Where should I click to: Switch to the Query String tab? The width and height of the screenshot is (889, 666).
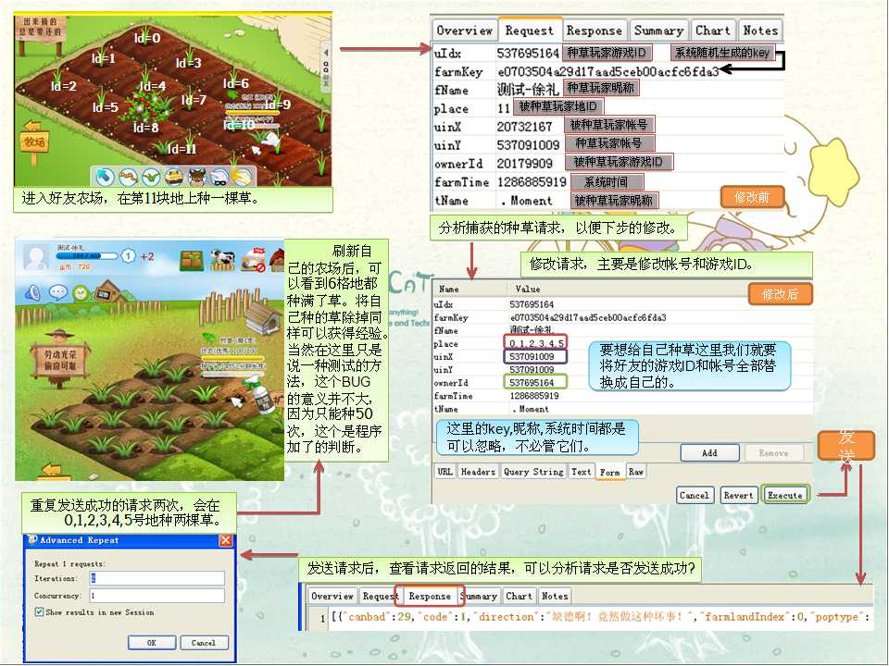tap(533, 471)
